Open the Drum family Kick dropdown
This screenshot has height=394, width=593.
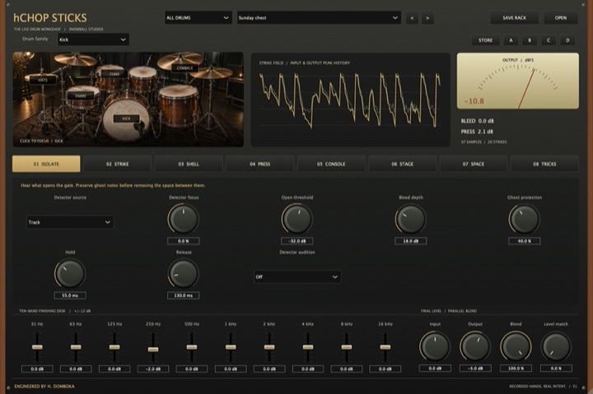tap(93, 39)
